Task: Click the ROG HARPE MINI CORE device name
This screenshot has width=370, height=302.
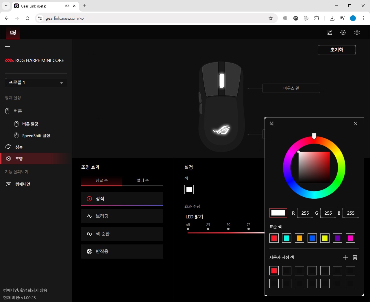Action: 40,60
